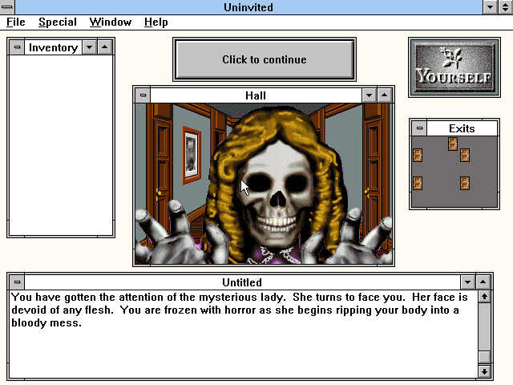Open the File menu
Viewport: 513px width, 385px height.
(16, 22)
